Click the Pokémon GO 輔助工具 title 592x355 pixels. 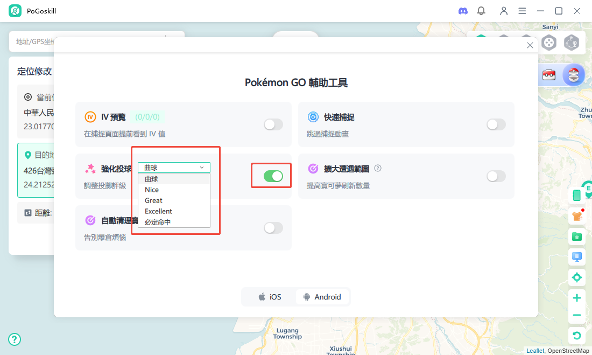(296, 82)
